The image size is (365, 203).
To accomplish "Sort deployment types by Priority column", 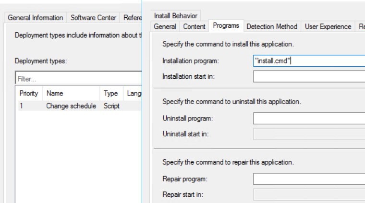I will (x=29, y=94).
